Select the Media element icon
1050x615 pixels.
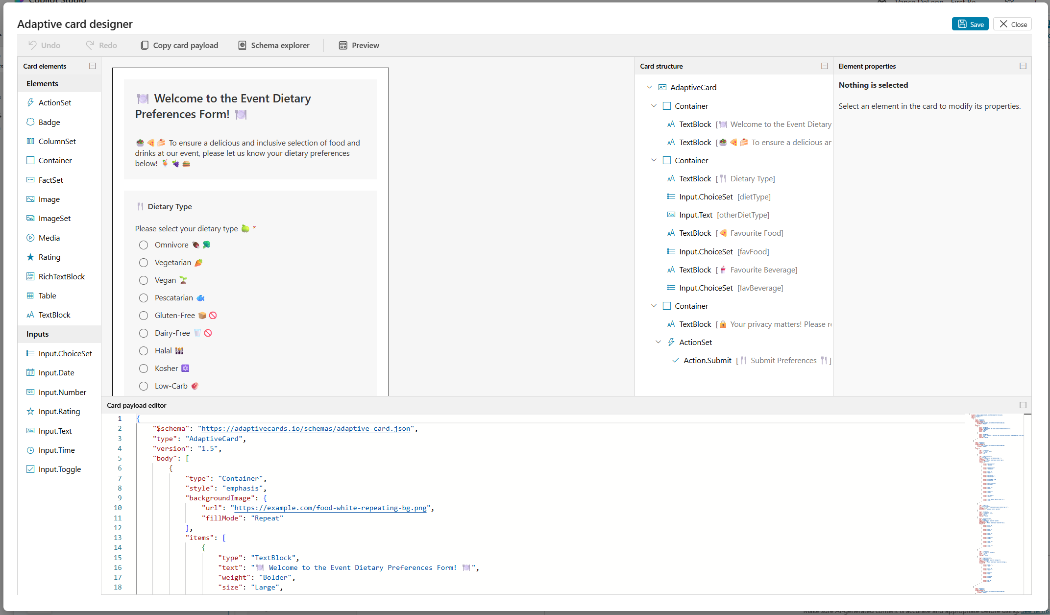pos(30,238)
